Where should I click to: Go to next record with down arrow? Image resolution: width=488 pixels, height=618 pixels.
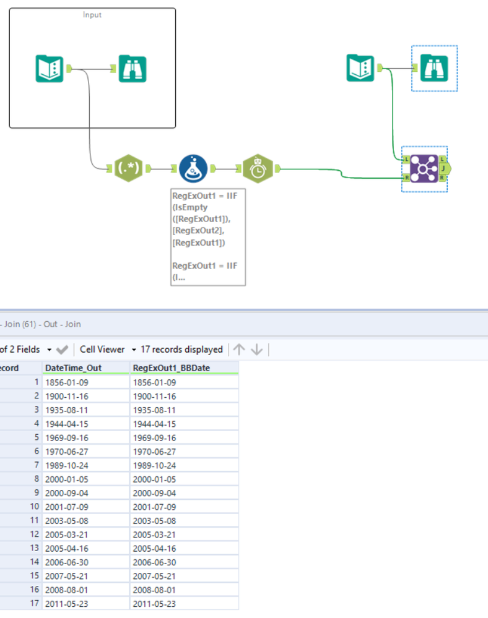point(257,349)
